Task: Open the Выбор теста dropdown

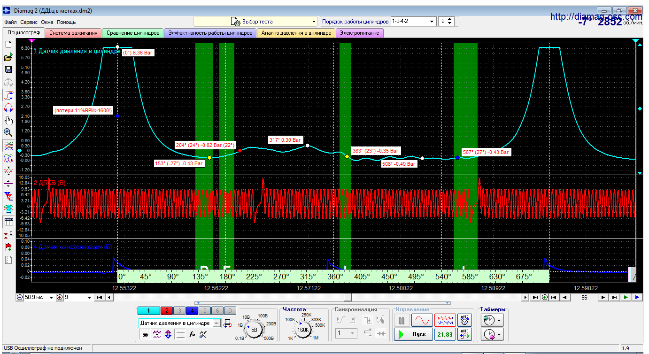Action: pyautogui.click(x=256, y=22)
